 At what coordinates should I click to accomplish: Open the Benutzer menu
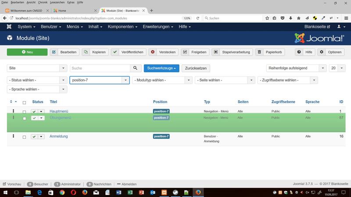coord(51,27)
